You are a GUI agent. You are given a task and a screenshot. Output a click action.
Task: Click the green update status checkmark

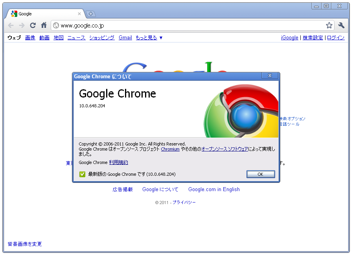point(82,174)
